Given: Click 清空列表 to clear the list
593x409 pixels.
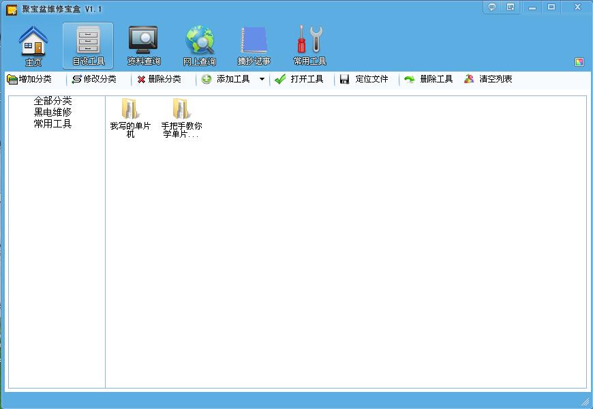Looking at the screenshot, I should coord(488,79).
